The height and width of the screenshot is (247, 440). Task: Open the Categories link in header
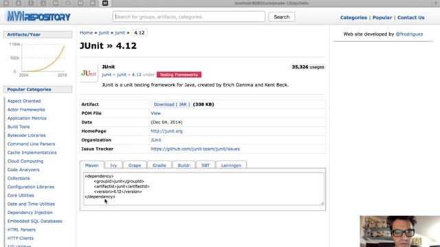[353, 17]
